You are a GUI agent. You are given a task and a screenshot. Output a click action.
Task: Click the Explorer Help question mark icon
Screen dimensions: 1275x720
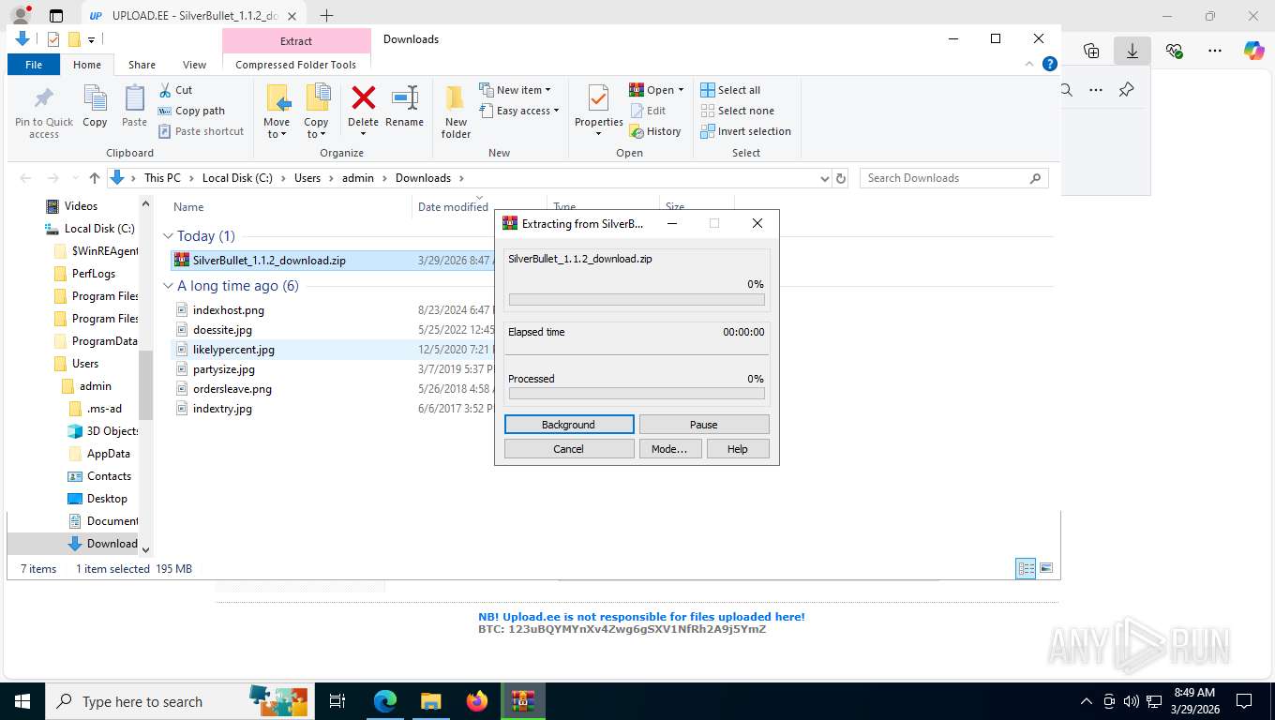(1050, 65)
